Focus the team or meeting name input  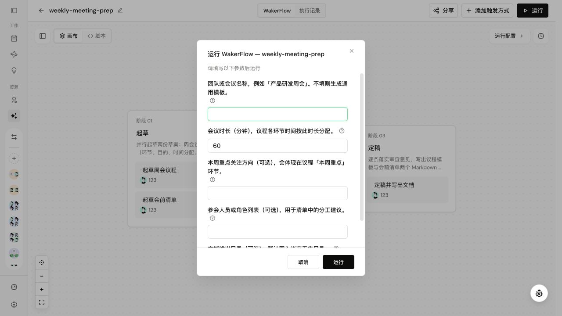pyautogui.click(x=277, y=114)
